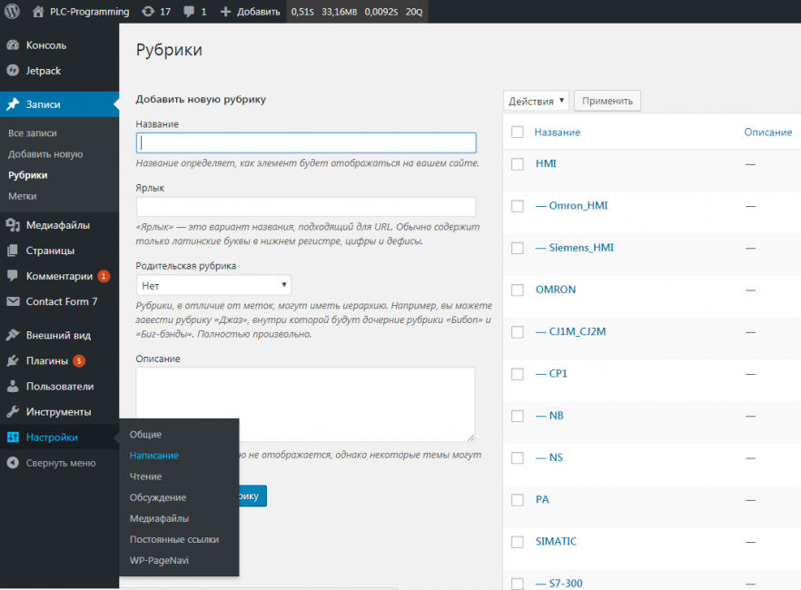The width and height of the screenshot is (801, 590).
Task: Tick the checkbox next to OMRON
Action: pos(518,290)
